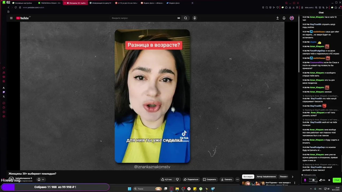
Task: Switch to 'Информация по делу' browser tab
Action: [101, 3]
